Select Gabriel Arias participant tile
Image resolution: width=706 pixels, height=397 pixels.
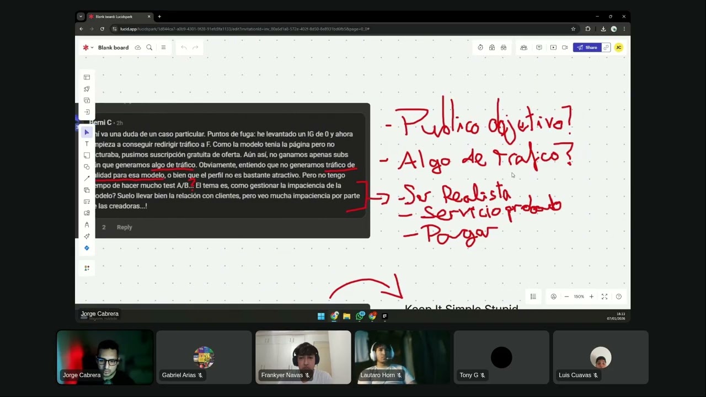pyautogui.click(x=204, y=357)
